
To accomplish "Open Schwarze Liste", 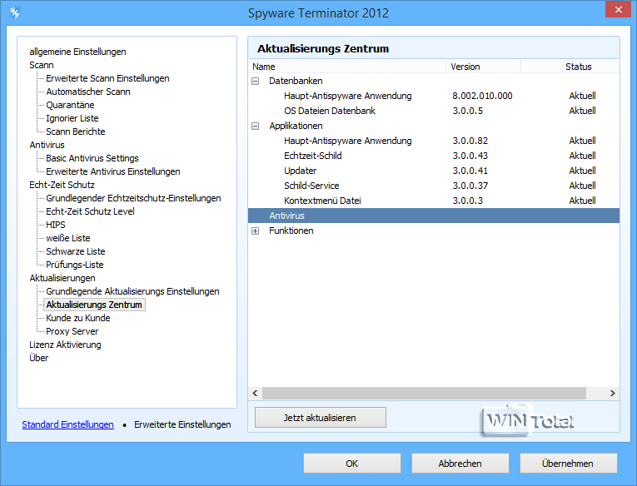I will pos(76,251).
